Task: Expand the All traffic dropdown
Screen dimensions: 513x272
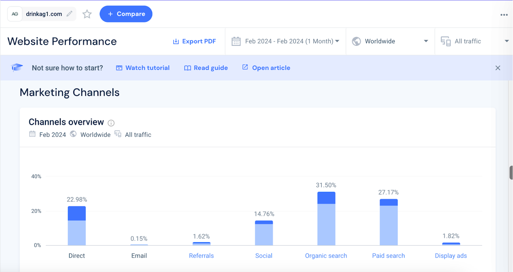Action: 506,41
